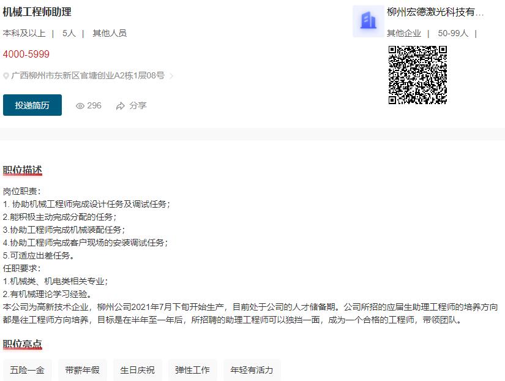Open company 柳州宏德激光科技有… link
Screen dimensions: 505x381
point(435,12)
